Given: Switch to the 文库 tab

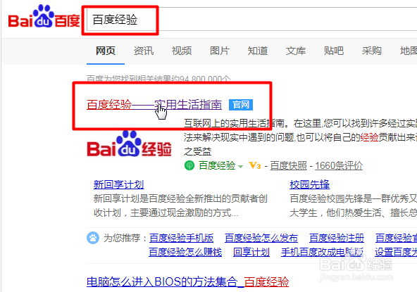Looking at the screenshot, I should (x=296, y=51).
